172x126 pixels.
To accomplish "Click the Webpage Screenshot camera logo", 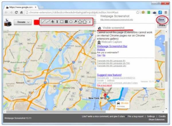I will click(x=8, y=22).
